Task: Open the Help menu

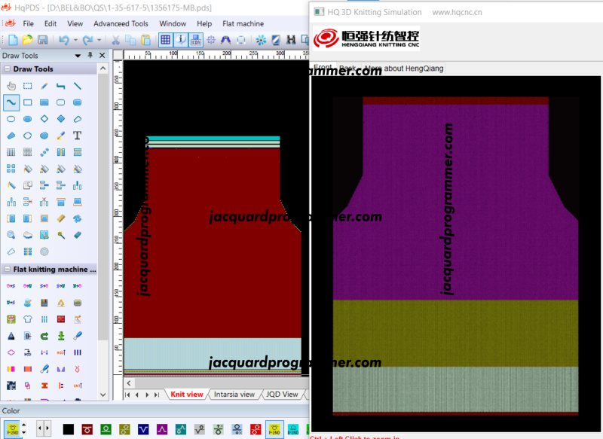Action: pos(204,23)
